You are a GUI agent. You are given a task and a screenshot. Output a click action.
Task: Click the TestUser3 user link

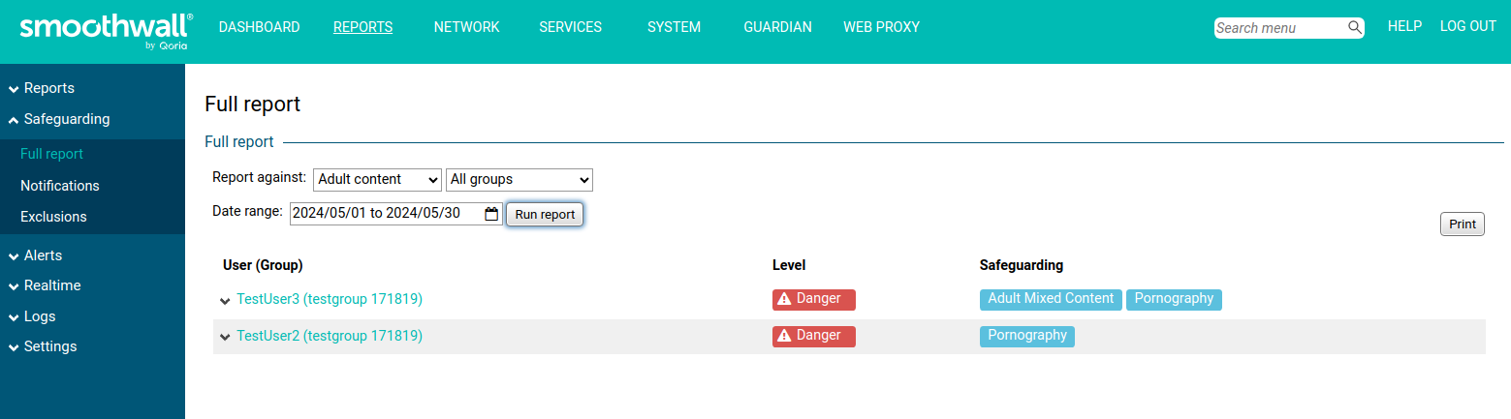point(330,300)
